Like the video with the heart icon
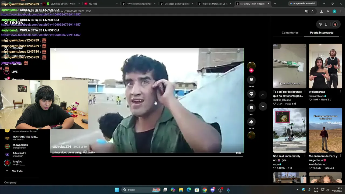345x194 pixels. pyautogui.click(x=251, y=80)
